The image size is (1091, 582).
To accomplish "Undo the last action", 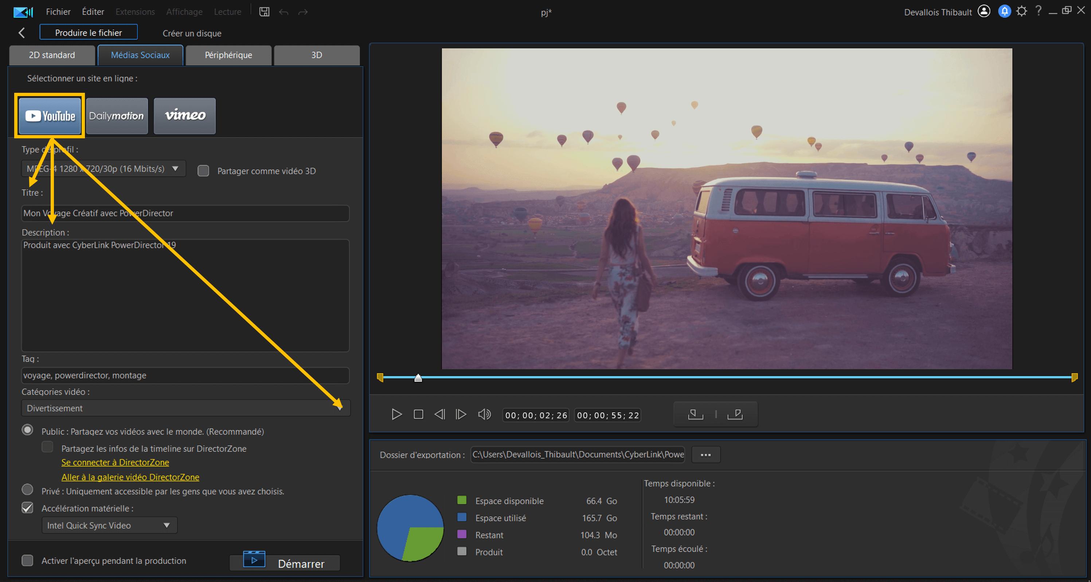I will coord(284,12).
